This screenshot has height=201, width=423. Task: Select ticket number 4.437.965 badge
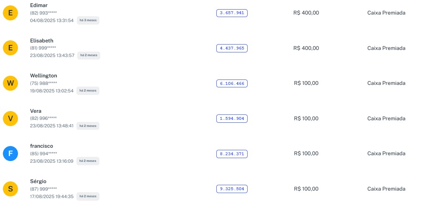[x=232, y=48]
